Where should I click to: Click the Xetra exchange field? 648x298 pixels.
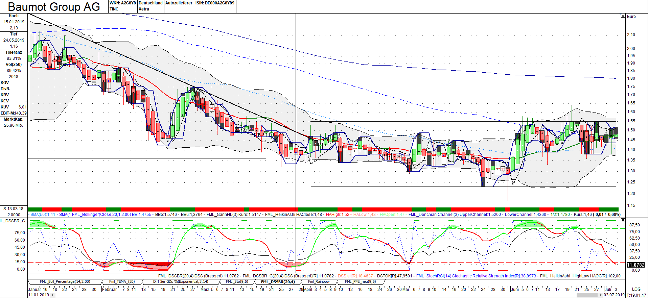tap(144, 9)
